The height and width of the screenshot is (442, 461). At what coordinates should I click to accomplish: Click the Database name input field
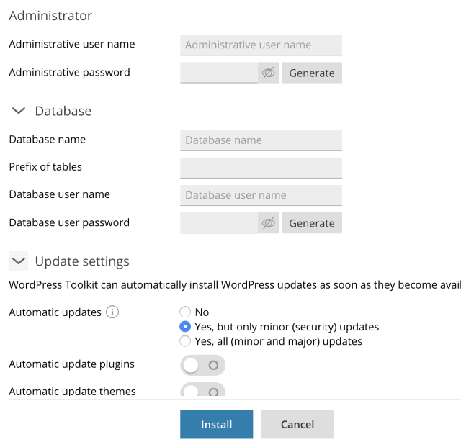click(261, 140)
